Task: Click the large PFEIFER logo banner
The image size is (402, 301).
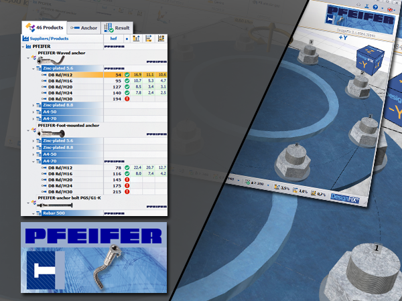Action: coord(94,258)
